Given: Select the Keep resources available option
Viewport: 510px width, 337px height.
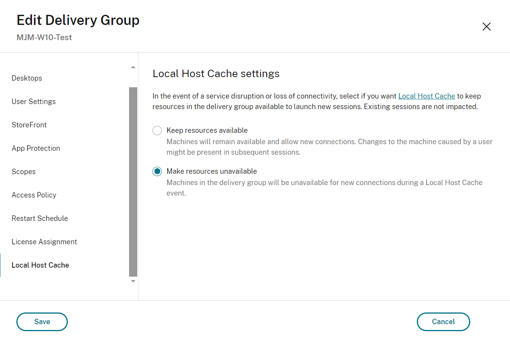Looking at the screenshot, I should 157,131.
